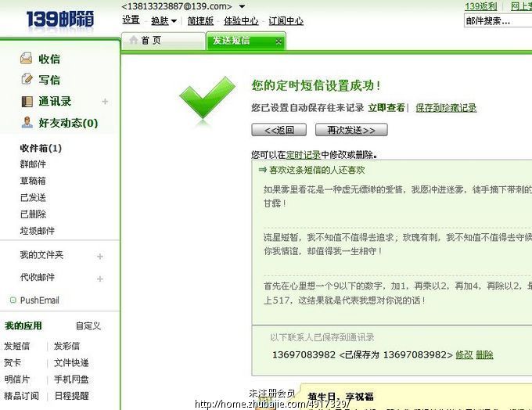
Task: Add contact via plus next to 通讯录
Action: click(105, 101)
